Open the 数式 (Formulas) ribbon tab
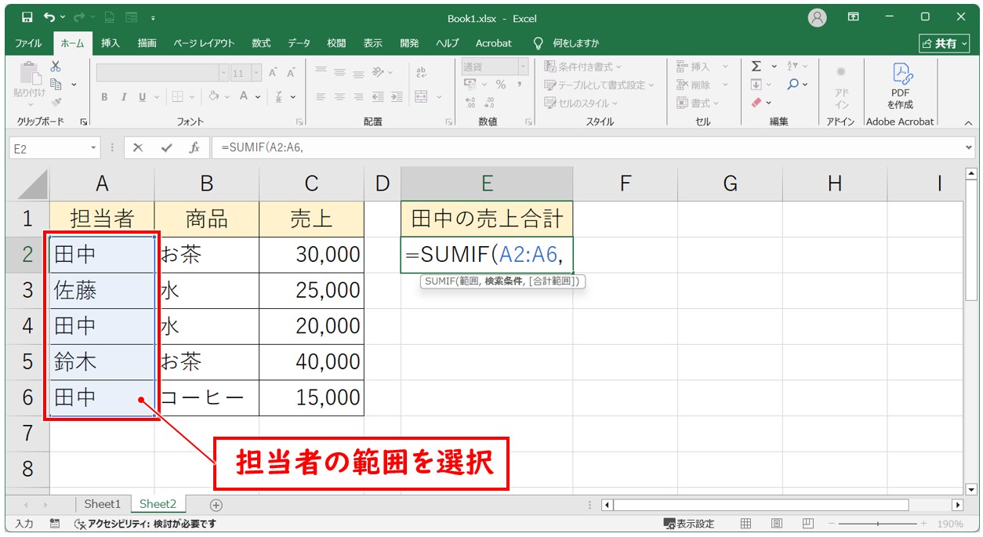This screenshot has width=983, height=537. 261,43
